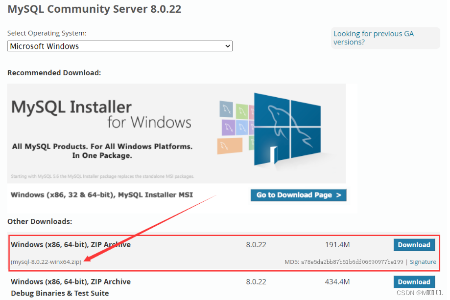Viewport: 450px width, 300px height.
Task: Click the MySQL Community Server 8.0.22 heading
Action: [95, 9]
